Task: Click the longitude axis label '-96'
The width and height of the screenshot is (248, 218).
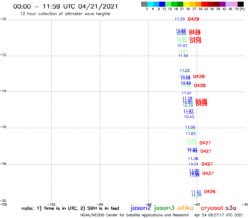Action: [148, 204]
